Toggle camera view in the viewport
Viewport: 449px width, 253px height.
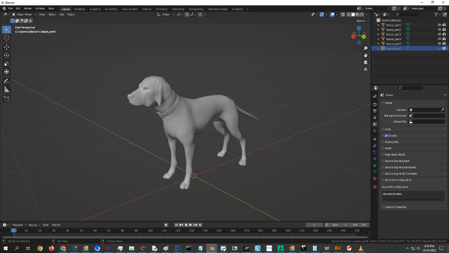point(366,62)
